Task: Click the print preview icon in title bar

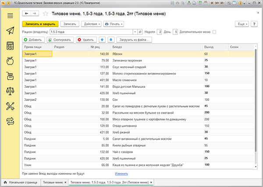Action: 183,3
